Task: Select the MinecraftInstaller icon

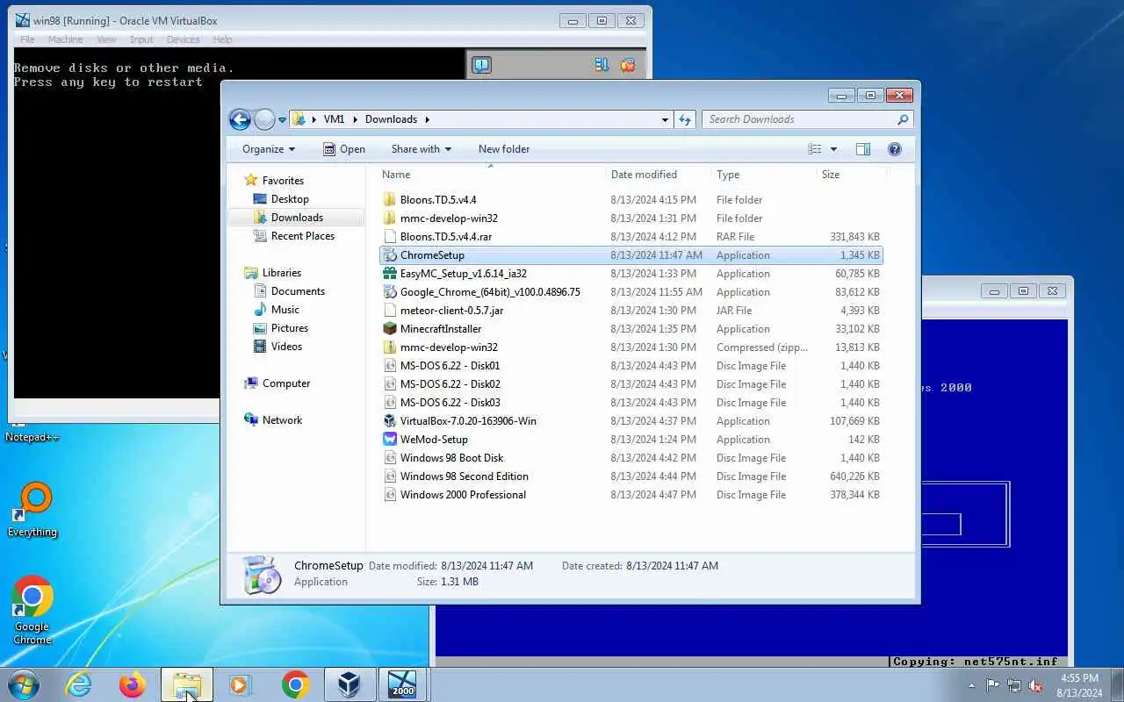Action: tap(390, 329)
